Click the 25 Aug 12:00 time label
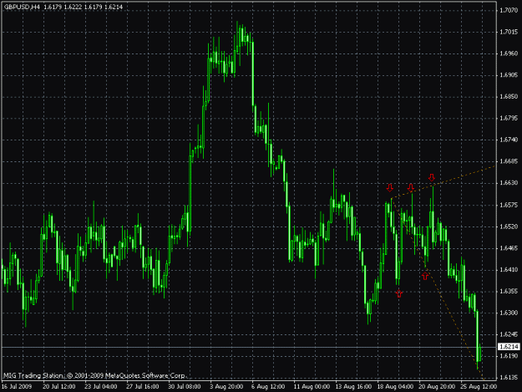Image resolution: width=522 pixels, height=392 pixels. tap(479, 386)
